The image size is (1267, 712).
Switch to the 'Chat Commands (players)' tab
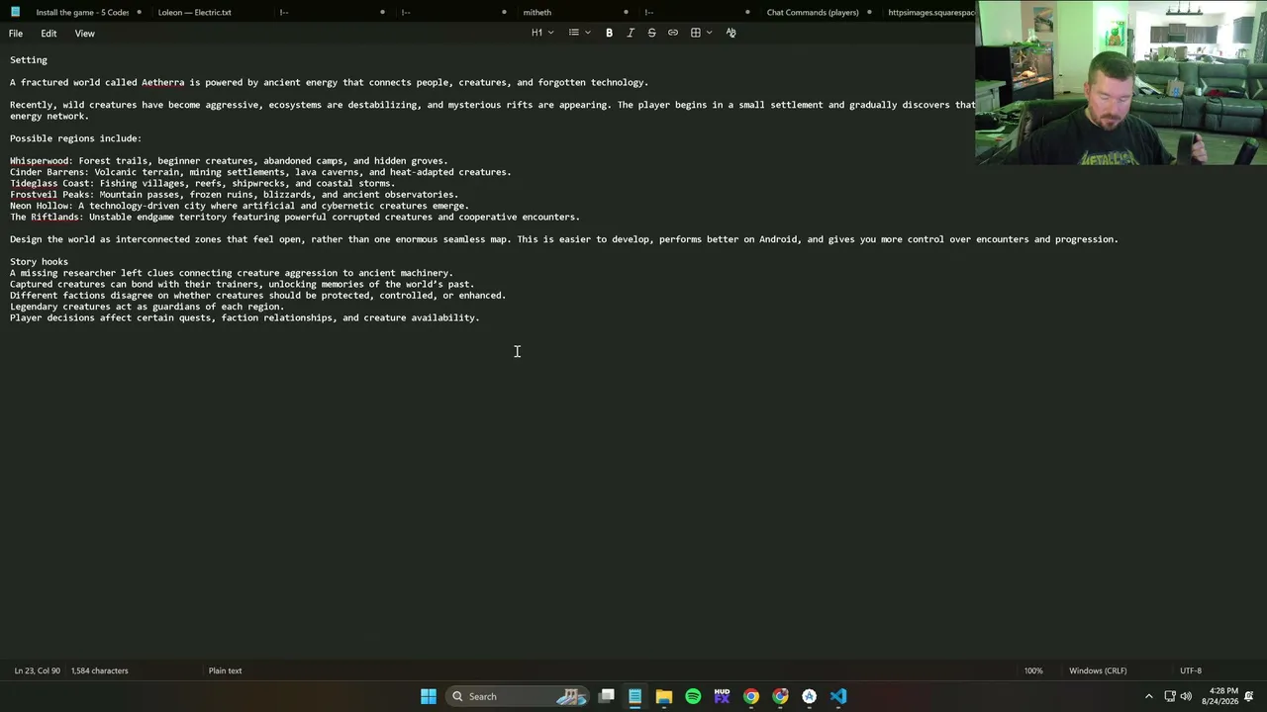pyautogui.click(x=813, y=12)
